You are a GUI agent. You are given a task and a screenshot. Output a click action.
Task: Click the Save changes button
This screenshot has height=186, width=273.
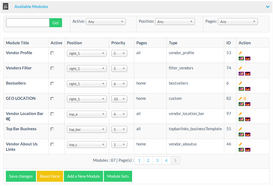pos(21,176)
